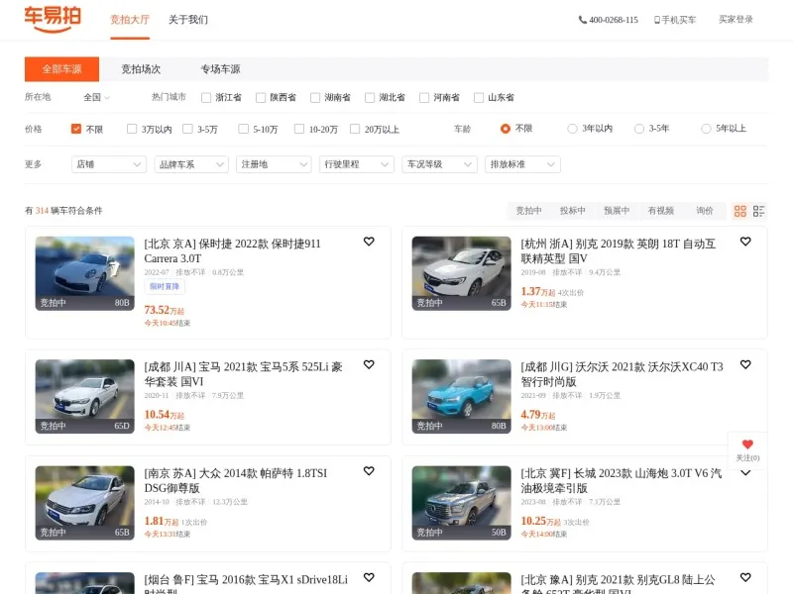The width and height of the screenshot is (793, 594).
Task: Tick the 陕西省 checkbox
Action: click(x=261, y=97)
